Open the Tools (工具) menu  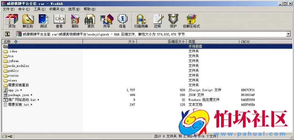40,9
